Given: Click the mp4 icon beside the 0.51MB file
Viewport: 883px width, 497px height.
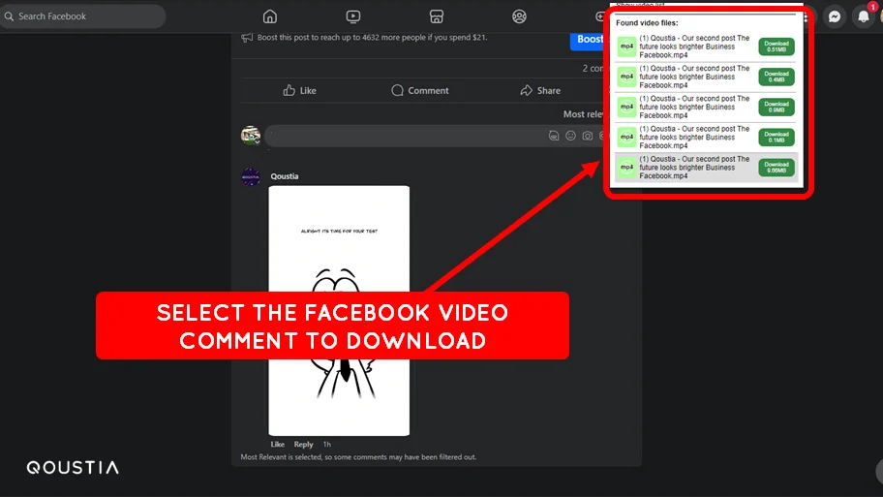Looking at the screenshot, I should [626, 47].
